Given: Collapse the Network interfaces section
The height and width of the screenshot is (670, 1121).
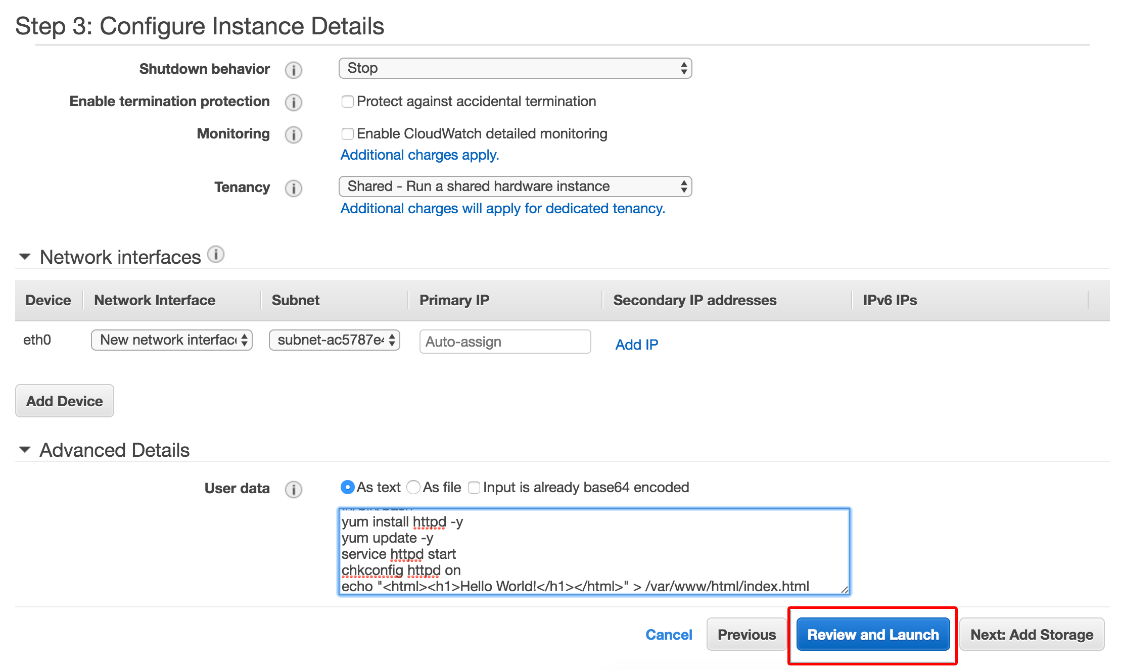Looking at the screenshot, I should (x=24, y=257).
